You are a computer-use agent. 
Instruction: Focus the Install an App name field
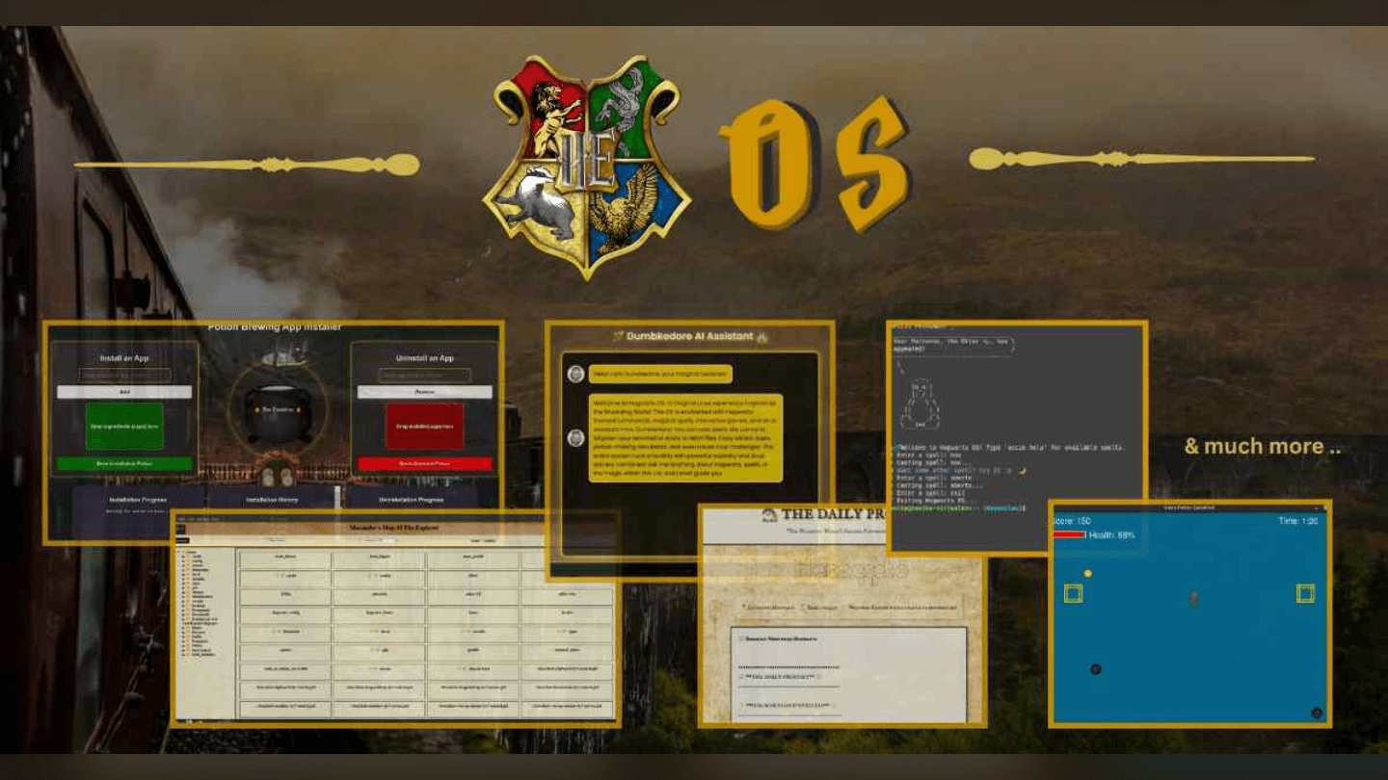(x=124, y=376)
